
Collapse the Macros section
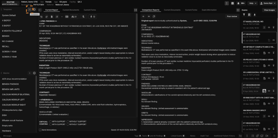tap(2, 73)
